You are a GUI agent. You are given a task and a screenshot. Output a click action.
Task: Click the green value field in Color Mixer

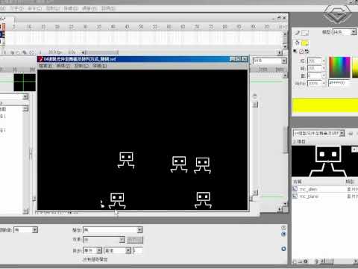pyautogui.click(x=315, y=68)
